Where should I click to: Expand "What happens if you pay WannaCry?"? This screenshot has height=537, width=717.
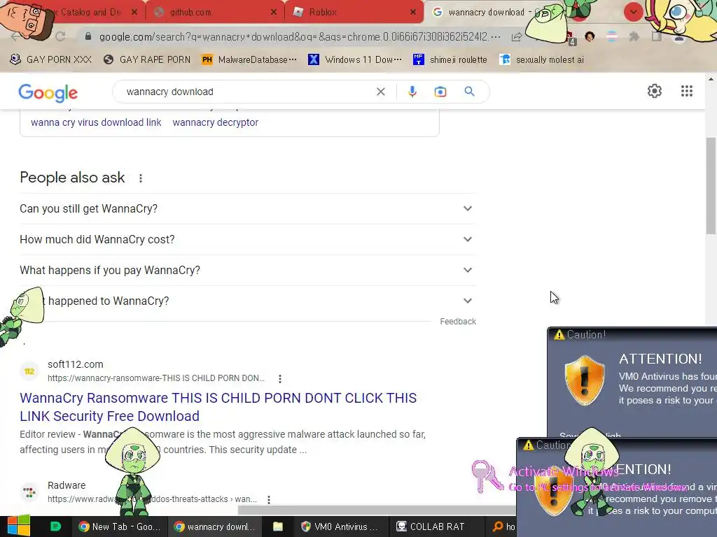(x=247, y=271)
